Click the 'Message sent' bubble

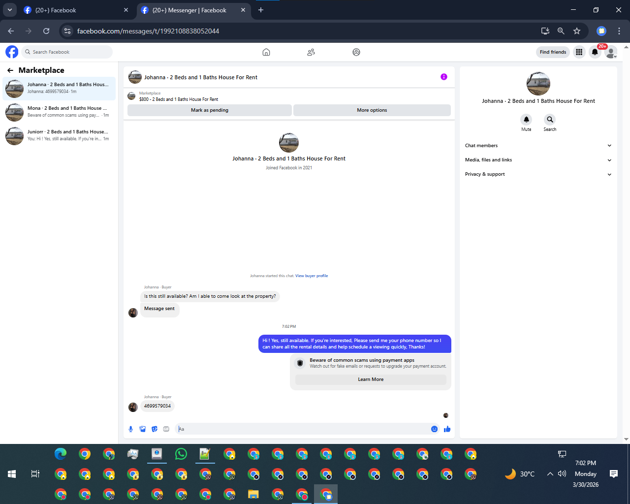159,309
